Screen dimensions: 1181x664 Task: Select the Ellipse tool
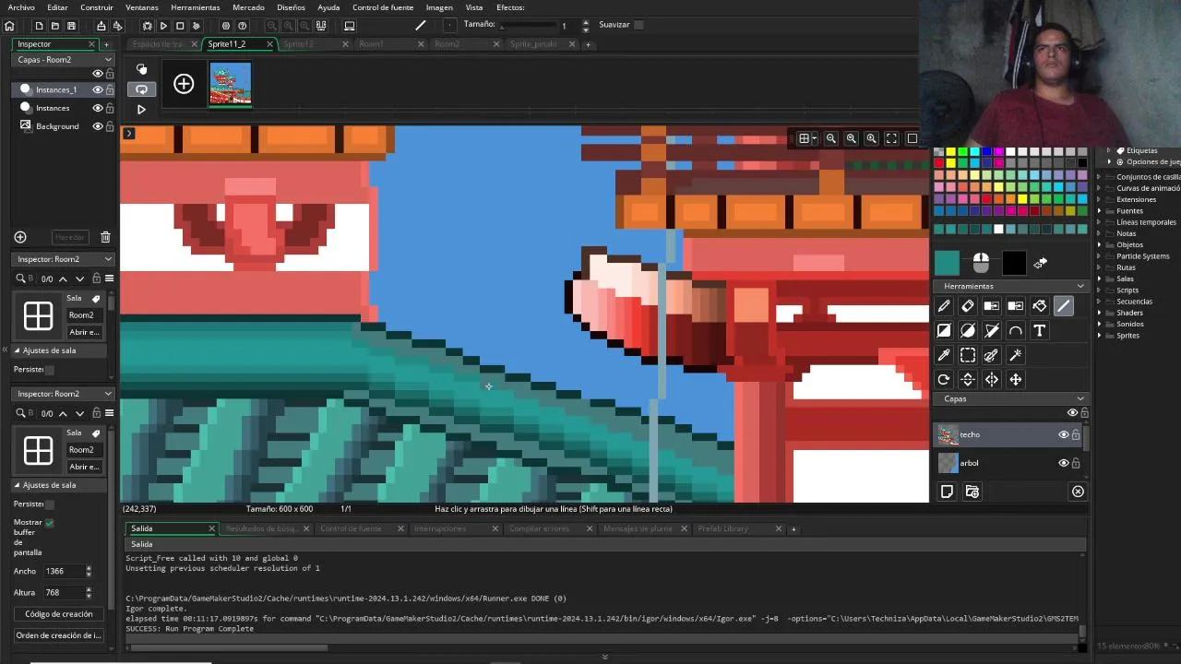pyautogui.click(x=968, y=330)
